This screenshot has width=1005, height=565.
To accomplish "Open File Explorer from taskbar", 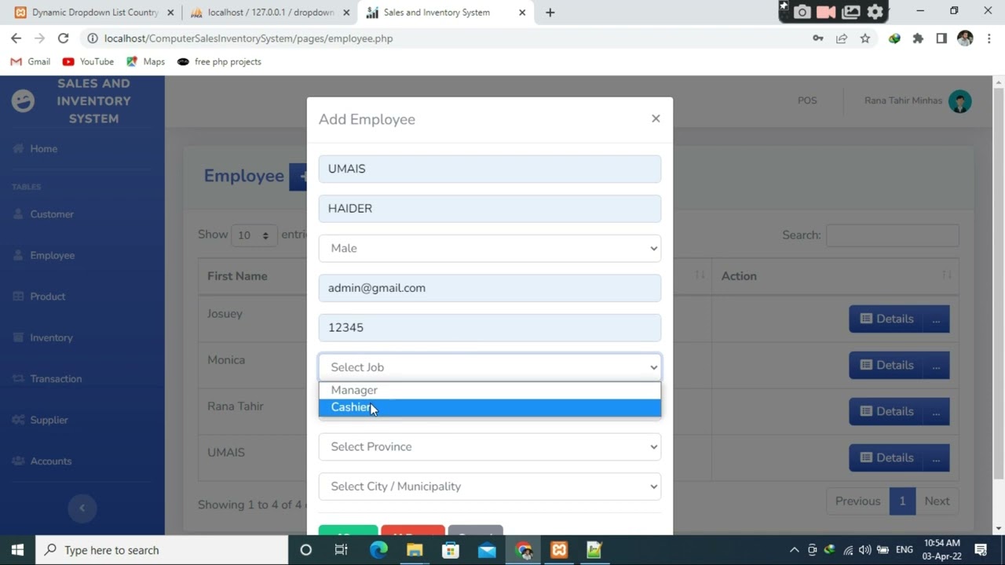I will pyautogui.click(x=415, y=550).
